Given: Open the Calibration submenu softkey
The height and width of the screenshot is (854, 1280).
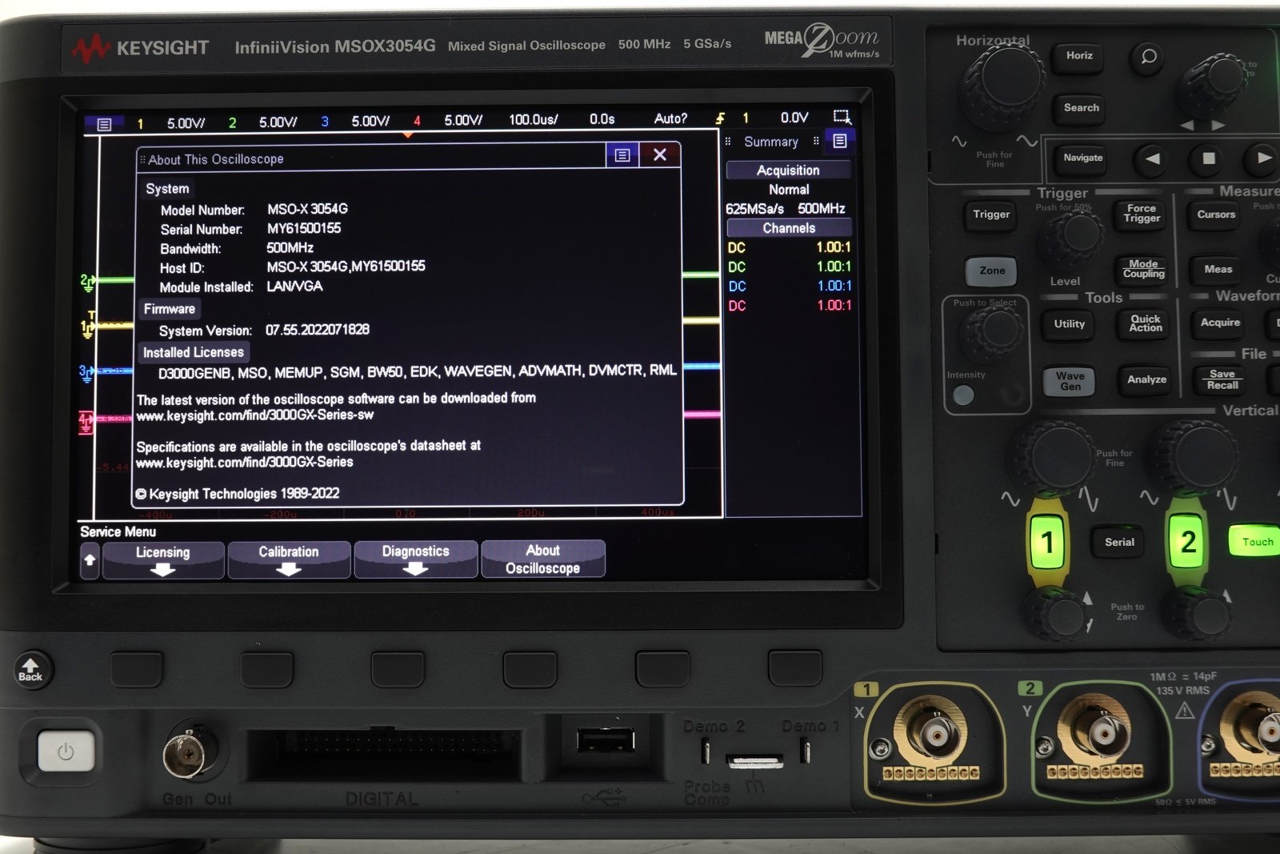Looking at the screenshot, I should coord(289,559).
